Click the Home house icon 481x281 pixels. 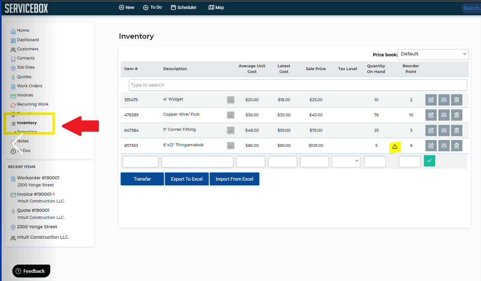click(13, 31)
